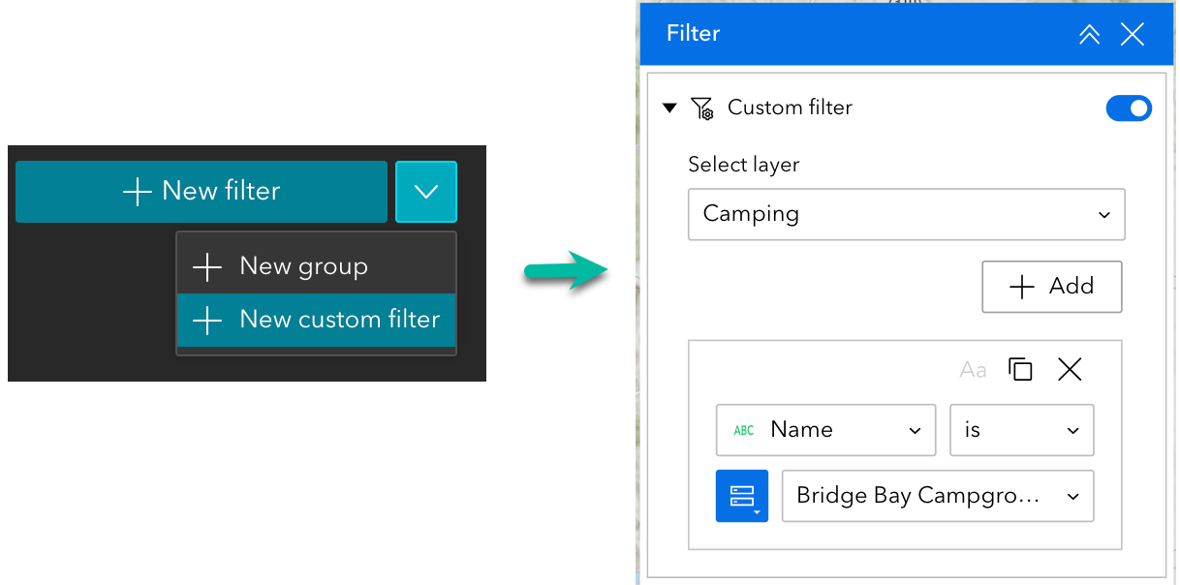Turn off the Custom filter switch
The width and height of the screenshot is (1180, 585).
coord(1129,108)
